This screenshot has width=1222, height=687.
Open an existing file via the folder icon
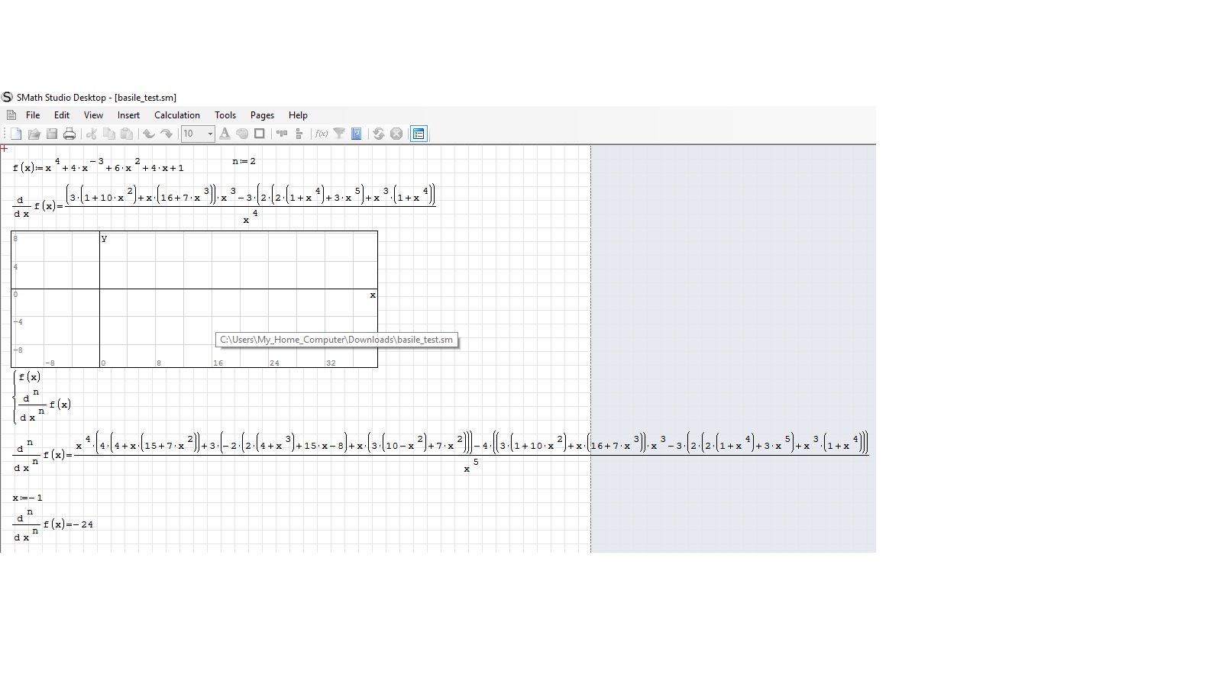point(36,134)
